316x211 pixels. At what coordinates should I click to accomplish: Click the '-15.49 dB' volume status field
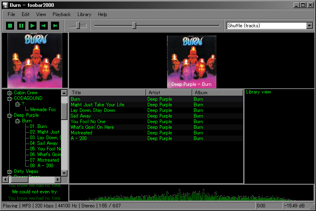pyautogui.click(x=294, y=206)
